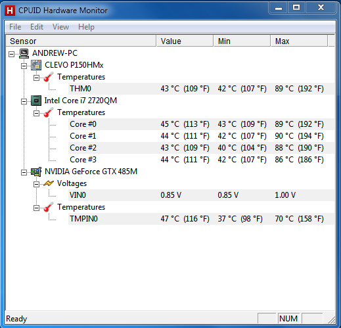Screen dimensions: 341x328
Task: Click Core #0 value 45 °C (113 °F)
Action: click(x=185, y=124)
